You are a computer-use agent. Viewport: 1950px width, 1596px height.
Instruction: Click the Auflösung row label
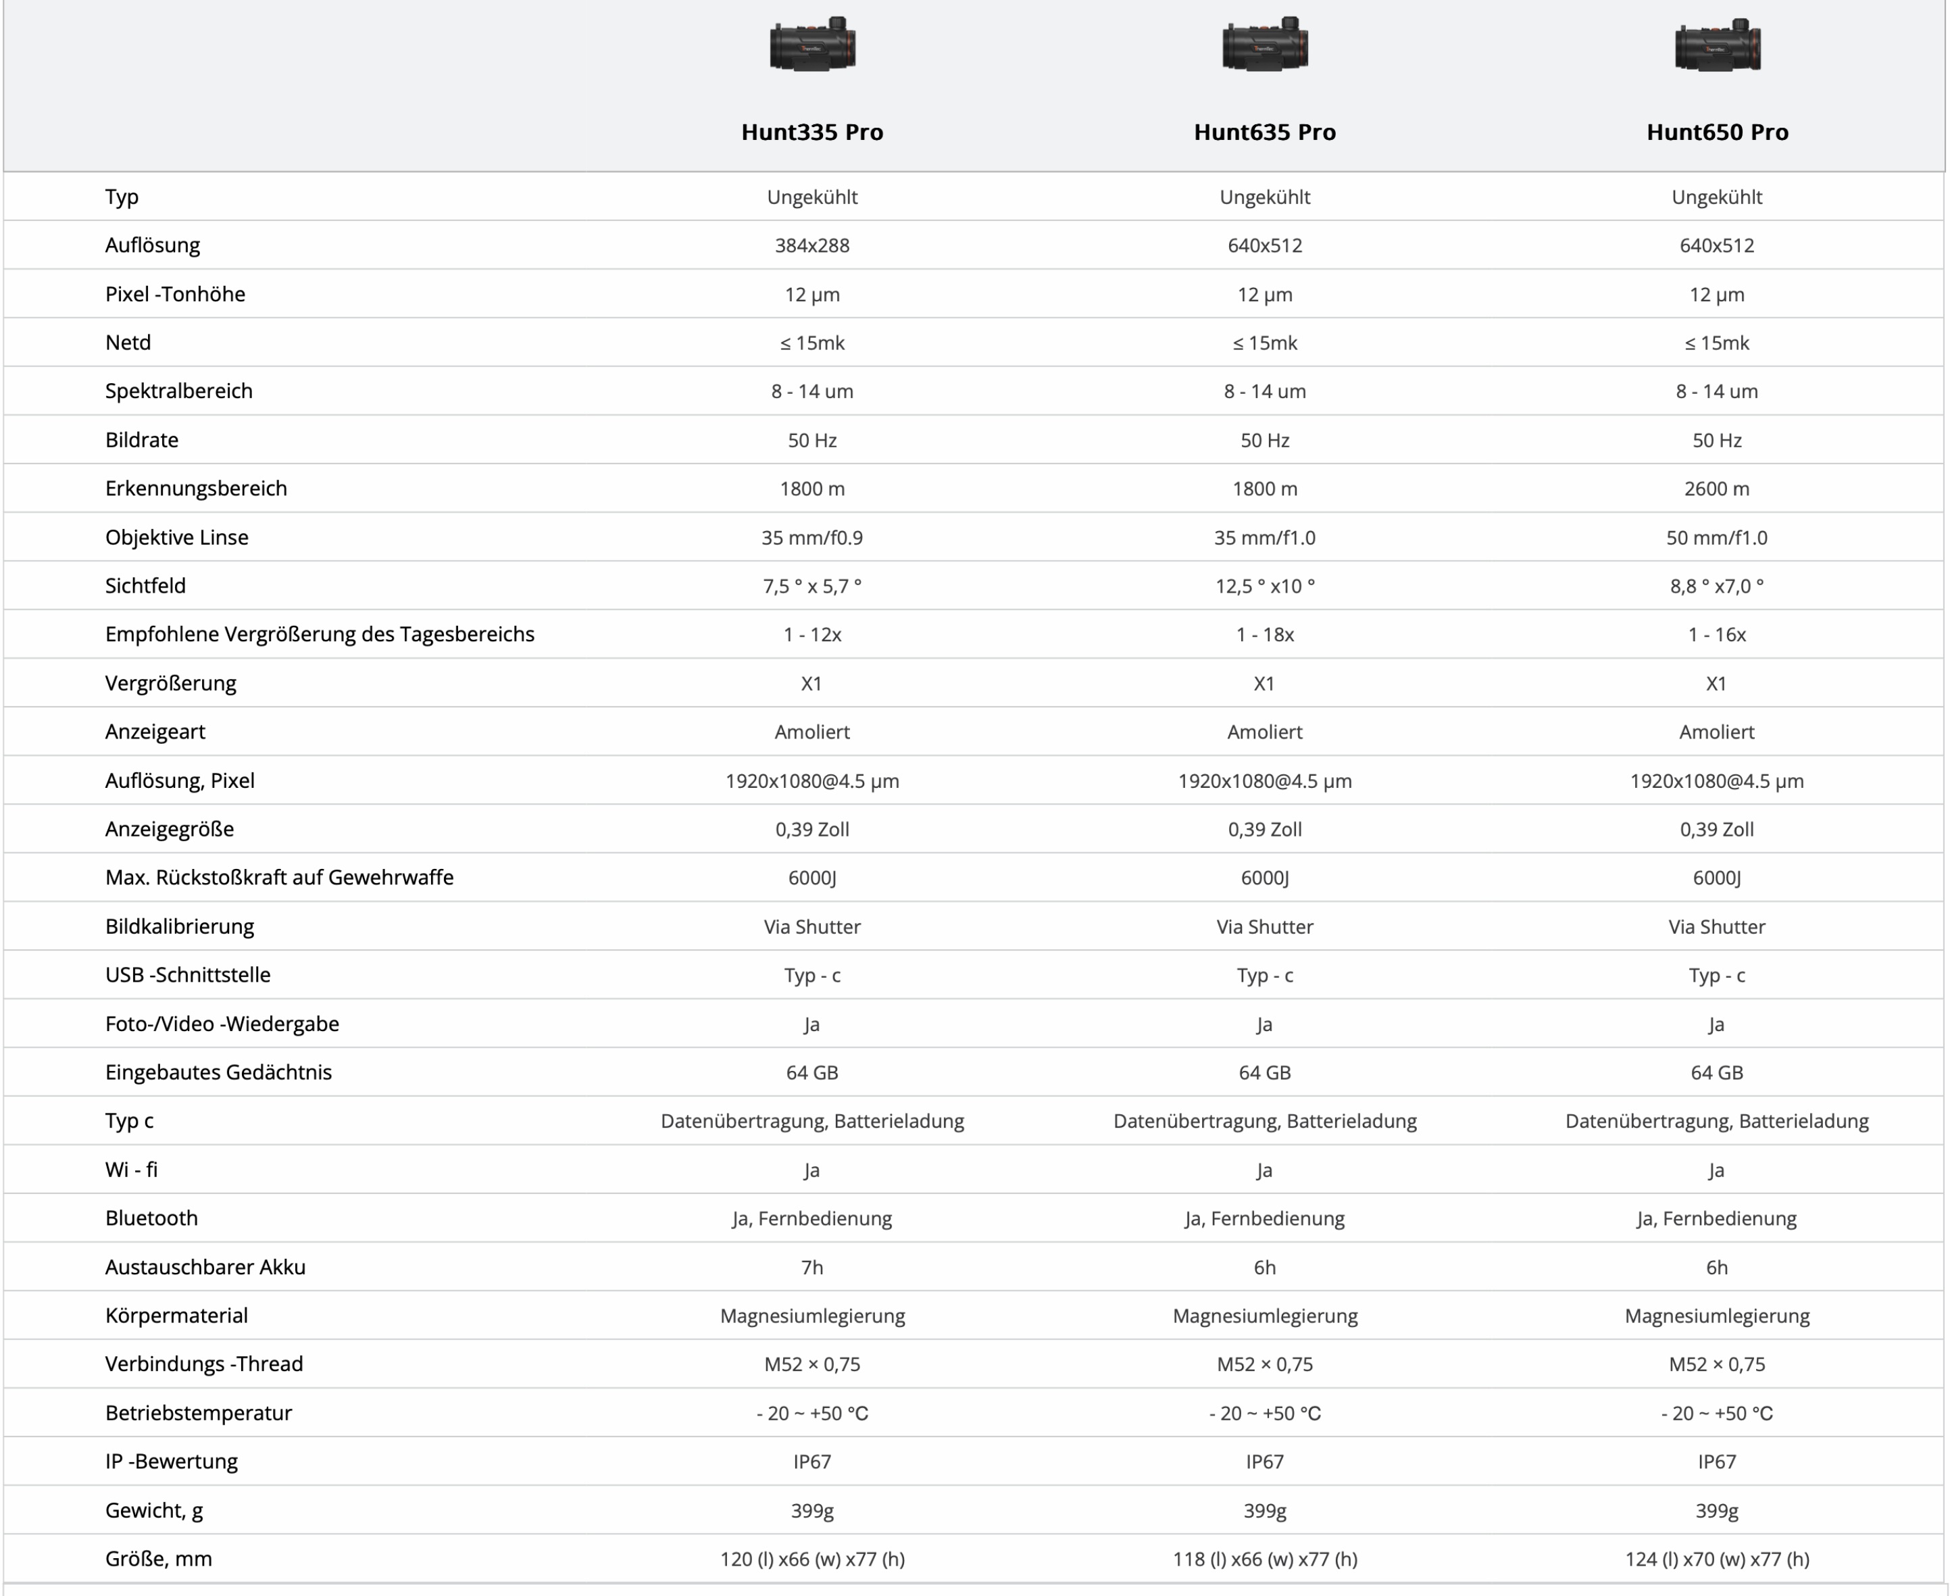[x=153, y=245]
